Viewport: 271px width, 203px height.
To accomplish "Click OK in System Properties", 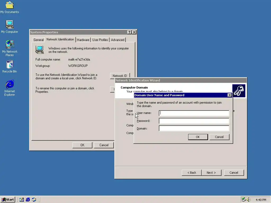I will [x=83, y=145].
